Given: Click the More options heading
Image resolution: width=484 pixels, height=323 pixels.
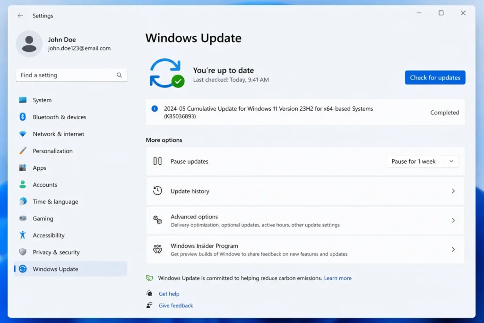Looking at the screenshot, I should (x=164, y=140).
